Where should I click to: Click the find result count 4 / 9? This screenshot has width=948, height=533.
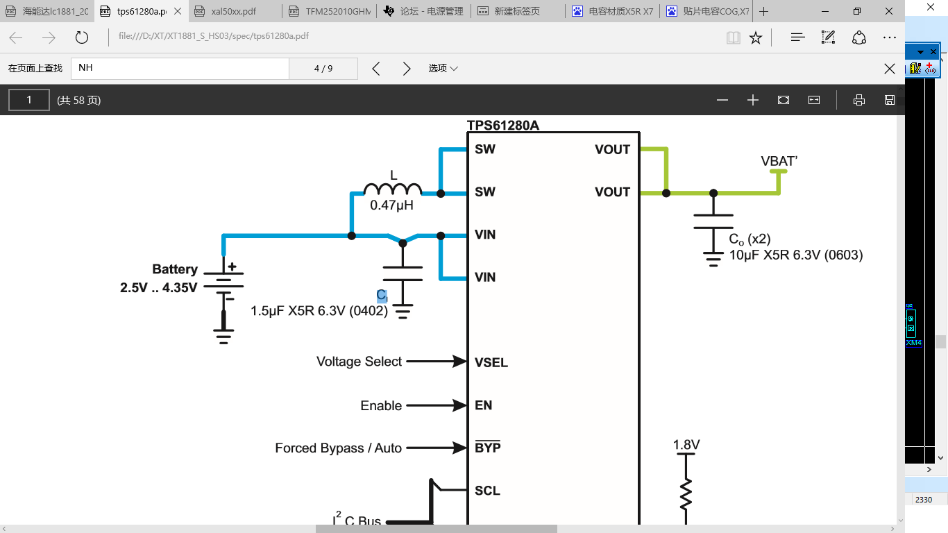tap(323, 68)
